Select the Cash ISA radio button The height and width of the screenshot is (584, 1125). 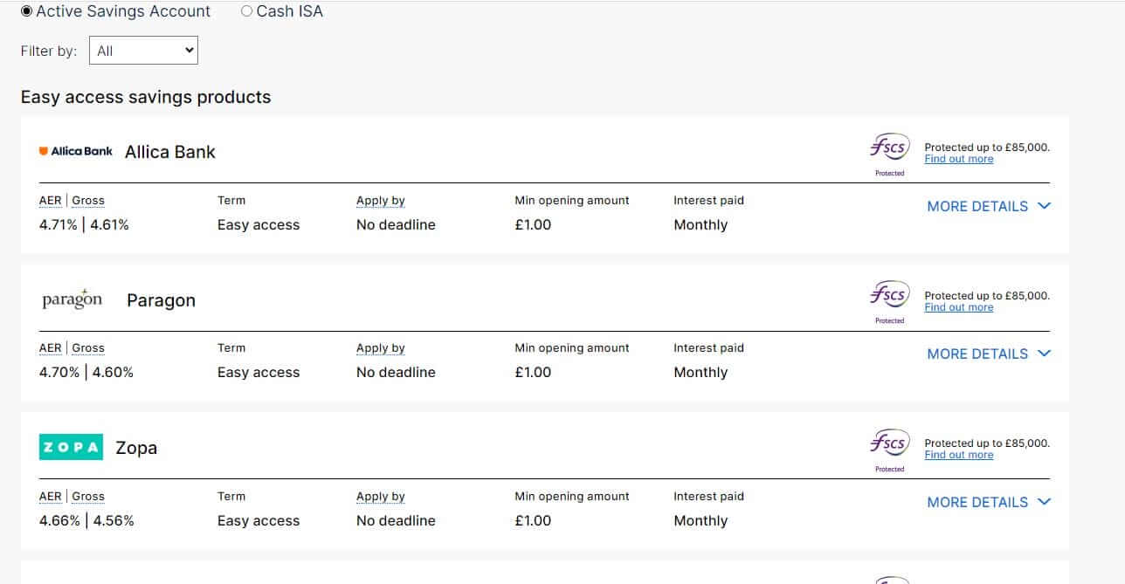(246, 11)
